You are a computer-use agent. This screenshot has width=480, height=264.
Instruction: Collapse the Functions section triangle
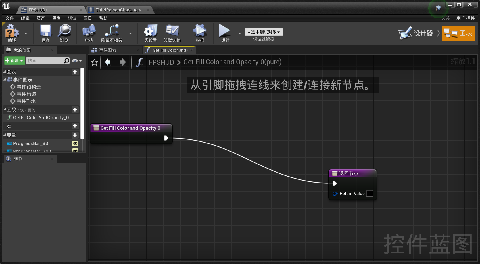[5, 110]
